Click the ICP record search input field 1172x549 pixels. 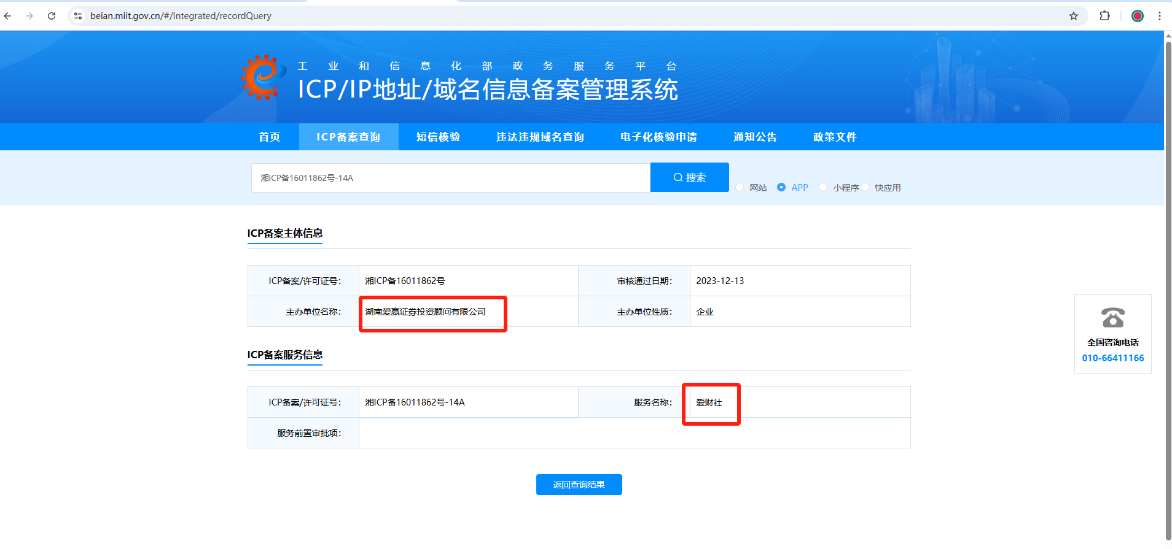450,178
